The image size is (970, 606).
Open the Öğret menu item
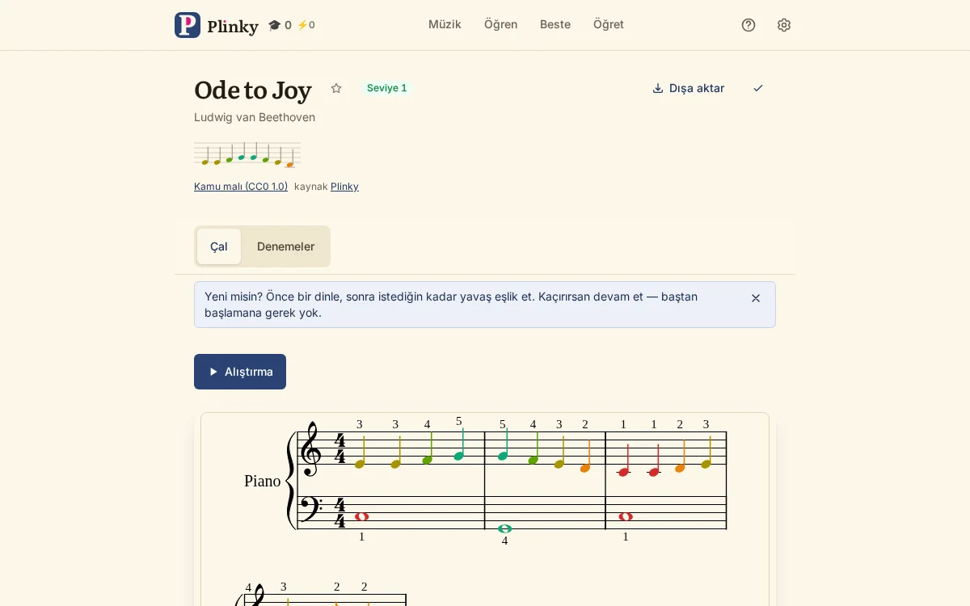pos(609,24)
